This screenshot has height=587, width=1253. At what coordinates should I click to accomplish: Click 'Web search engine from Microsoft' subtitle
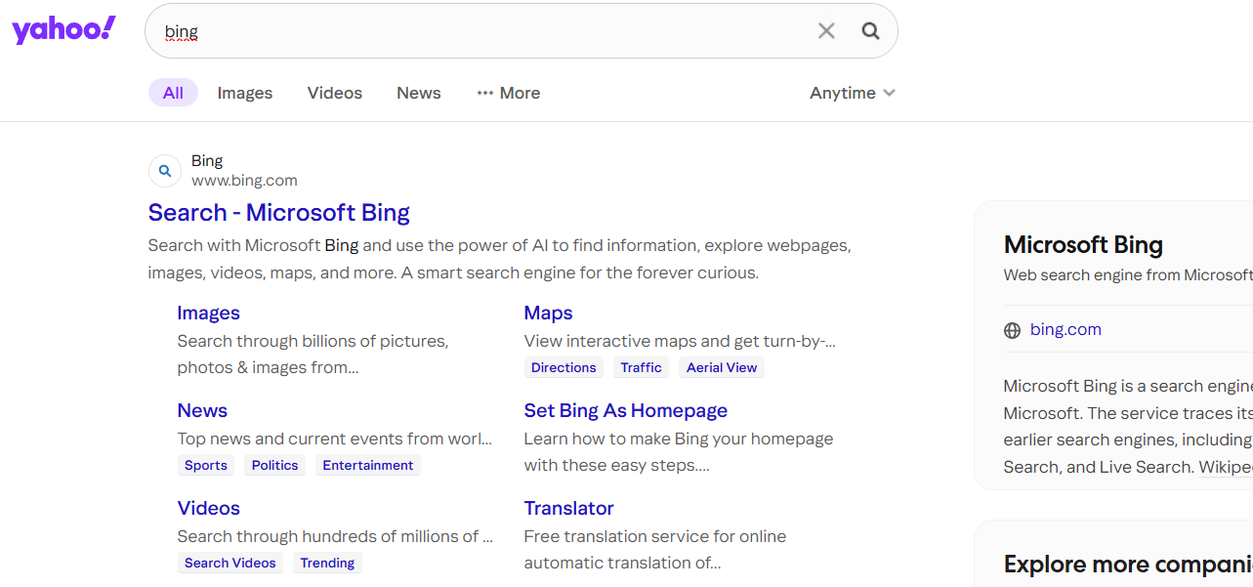[1128, 275]
